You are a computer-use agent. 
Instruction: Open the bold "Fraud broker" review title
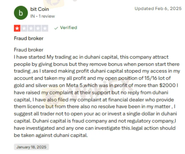28,38
